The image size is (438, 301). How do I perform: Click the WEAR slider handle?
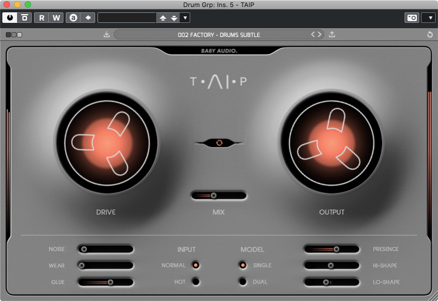click(82, 265)
